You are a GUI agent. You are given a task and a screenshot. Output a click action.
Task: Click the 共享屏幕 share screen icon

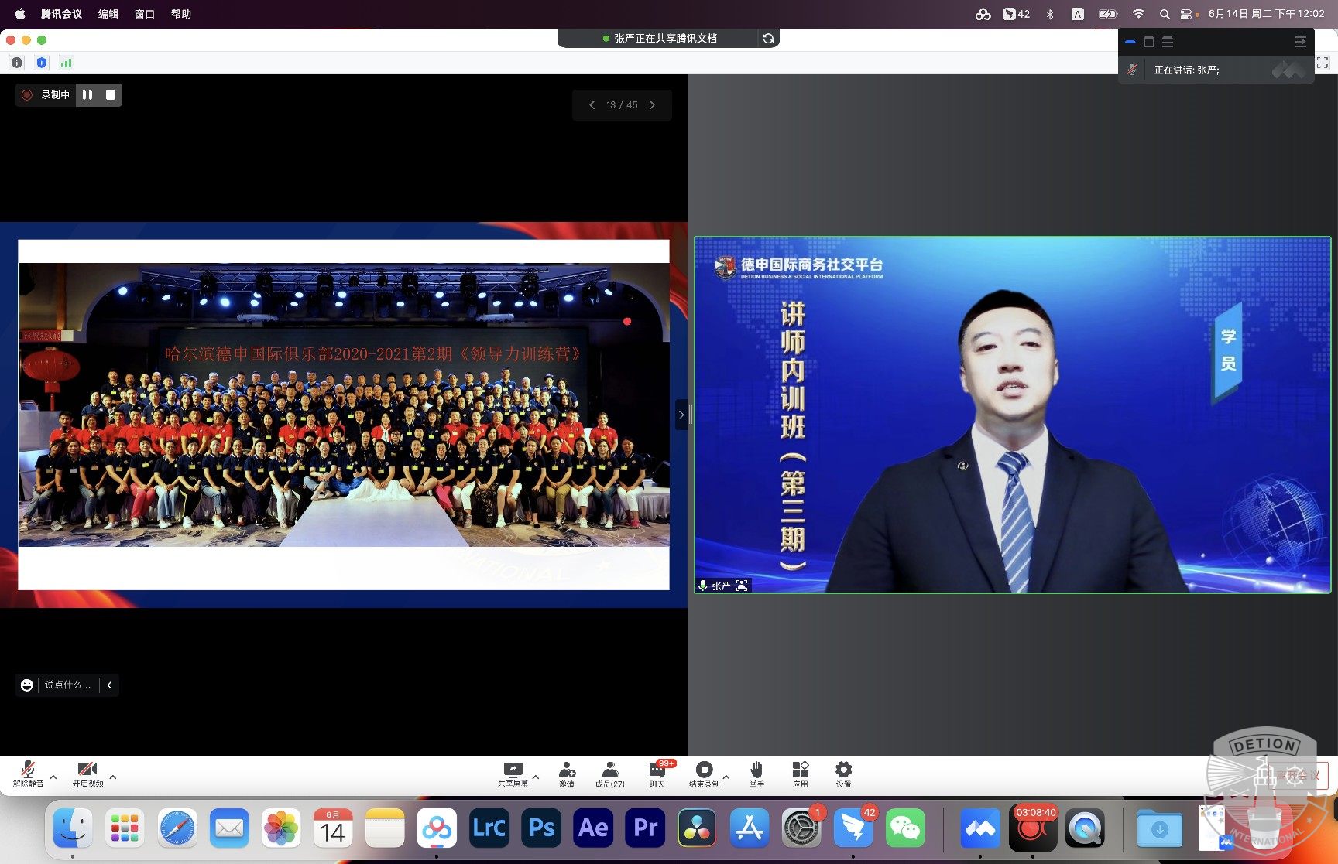[x=513, y=774]
